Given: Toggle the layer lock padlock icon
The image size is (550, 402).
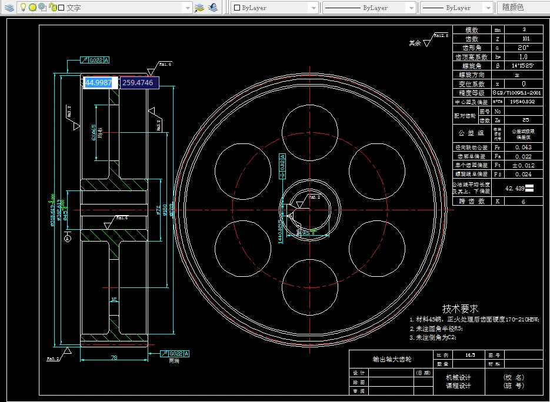Looking at the screenshot, I should point(52,8).
